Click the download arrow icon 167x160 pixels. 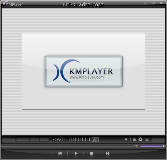pyautogui.click(x=126, y=139)
